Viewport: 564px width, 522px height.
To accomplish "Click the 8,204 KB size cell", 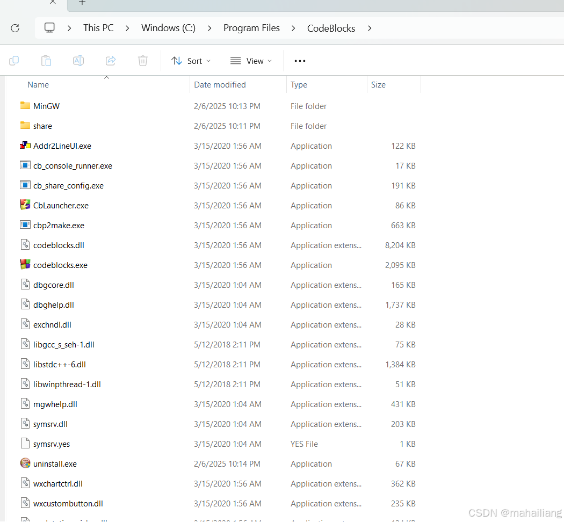I will [400, 245].
